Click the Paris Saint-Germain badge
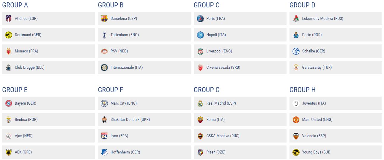The height and width of the screenshot is (160, 384). (x=200, y=19)
